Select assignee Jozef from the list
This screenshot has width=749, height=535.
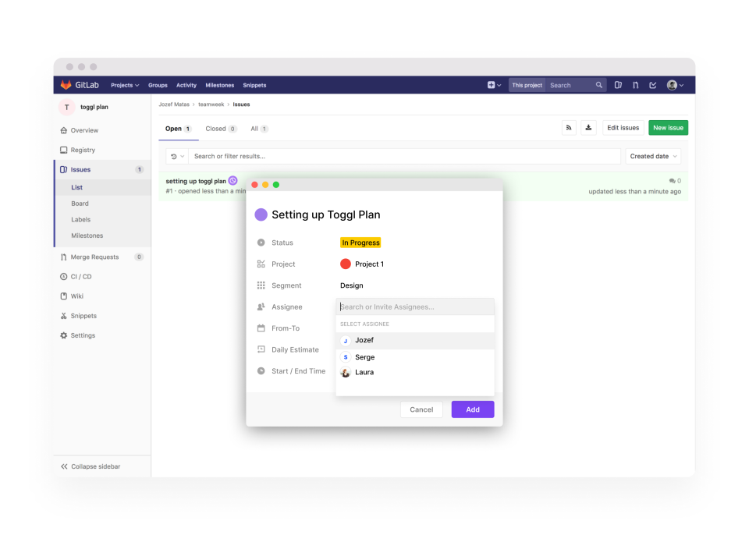[x=415, y=341]
